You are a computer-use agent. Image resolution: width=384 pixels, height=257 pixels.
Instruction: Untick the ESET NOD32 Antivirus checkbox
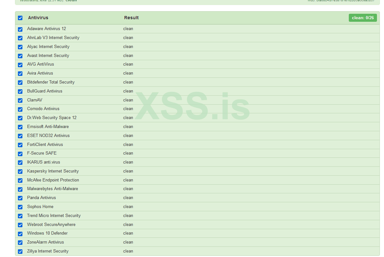coord(20,136)
